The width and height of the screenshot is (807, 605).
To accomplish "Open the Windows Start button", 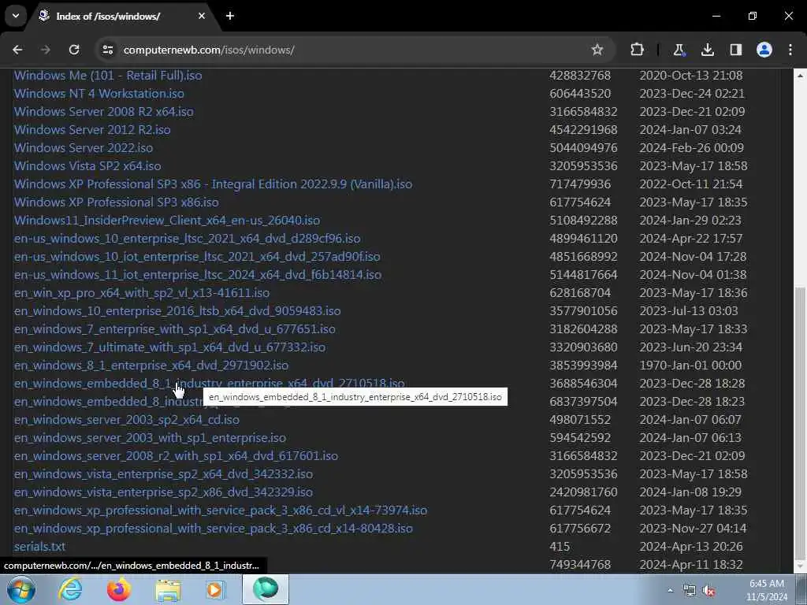I will pos(20,589).
